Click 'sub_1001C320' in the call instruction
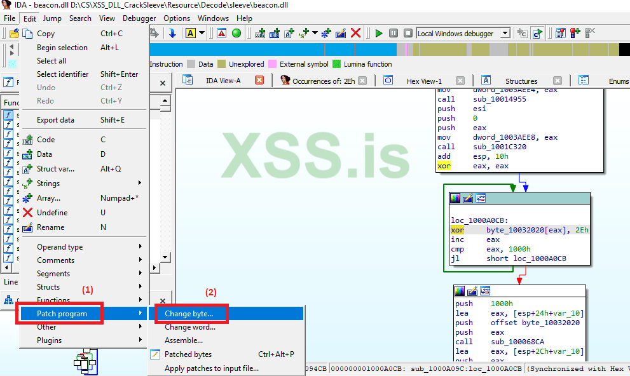 pos(500,147)
